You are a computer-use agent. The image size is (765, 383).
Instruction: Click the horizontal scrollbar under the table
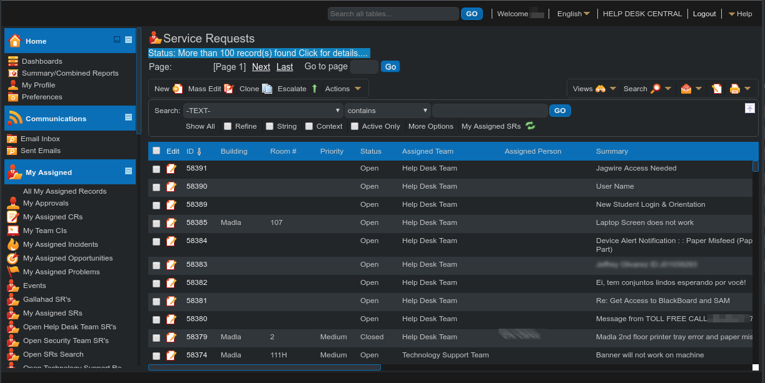(x=265, y=367)
